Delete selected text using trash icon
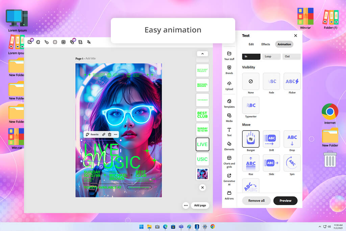 (109, 134)
